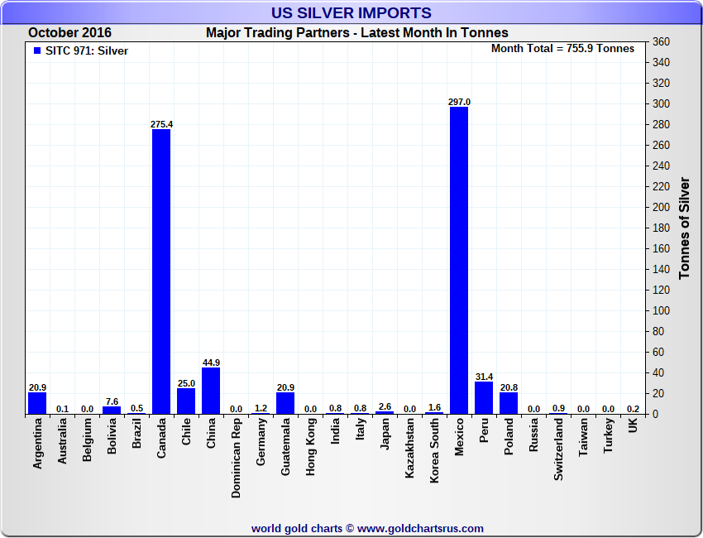
Task: Click the Month Total 755.9 Tonnes text
Action: point(562,49)
